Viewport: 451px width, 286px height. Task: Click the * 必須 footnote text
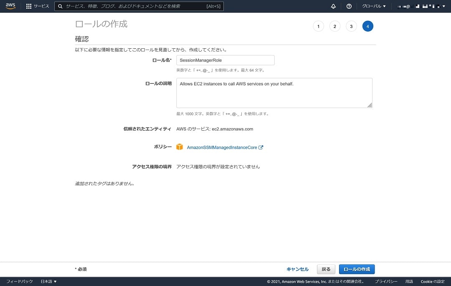[x=81, y=269]
